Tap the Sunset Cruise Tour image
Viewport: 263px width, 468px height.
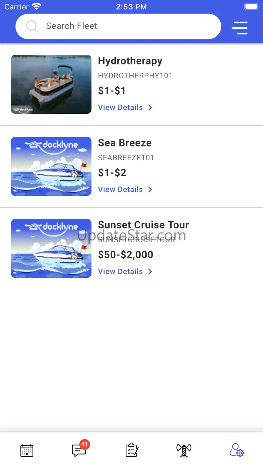[x=51, y=248]
